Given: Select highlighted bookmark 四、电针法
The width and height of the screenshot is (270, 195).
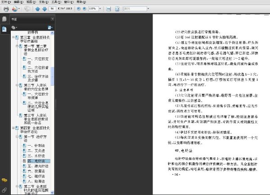Looking at the screenshot, I should 39,161.
